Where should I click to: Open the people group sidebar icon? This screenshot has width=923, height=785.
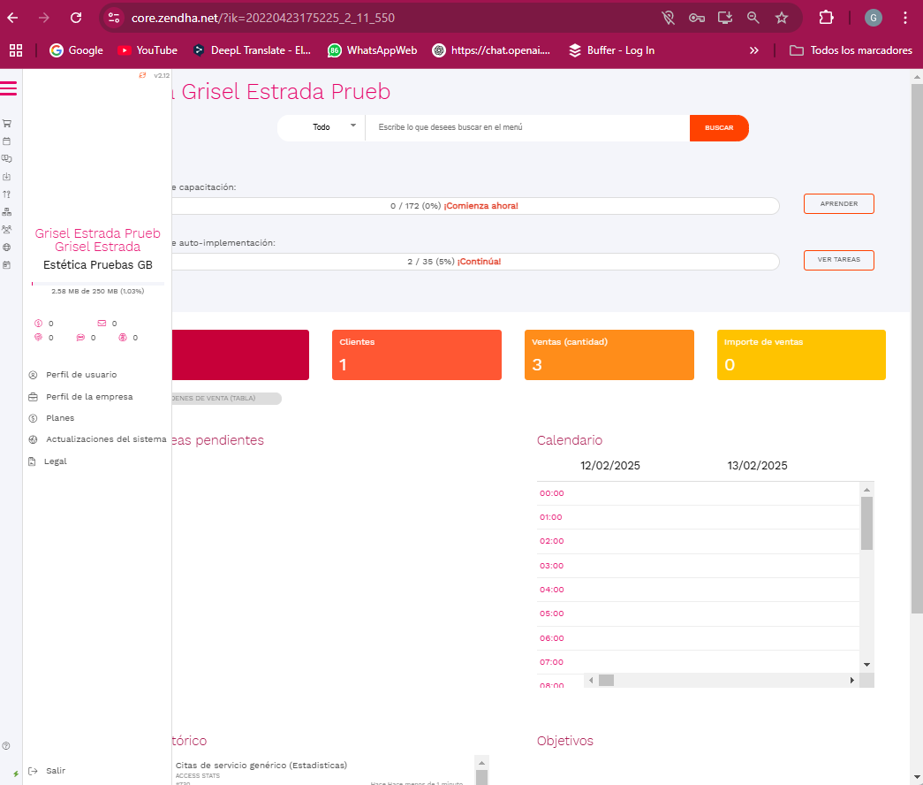pos(7,230)
